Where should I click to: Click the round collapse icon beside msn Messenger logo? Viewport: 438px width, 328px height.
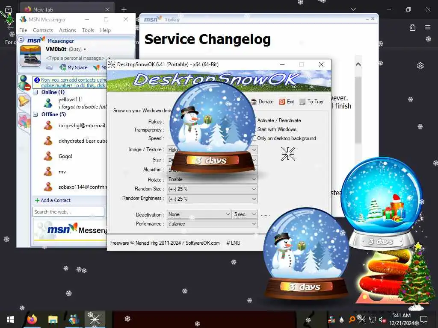pos(21,40)
